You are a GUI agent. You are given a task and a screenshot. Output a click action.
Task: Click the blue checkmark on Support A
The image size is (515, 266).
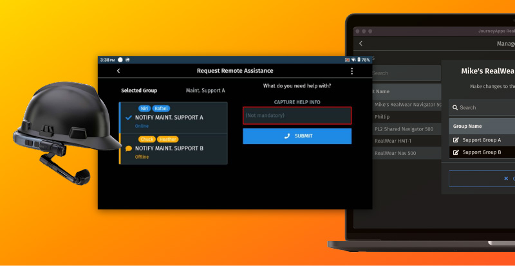pyautogui.click(x=129, y=118)
